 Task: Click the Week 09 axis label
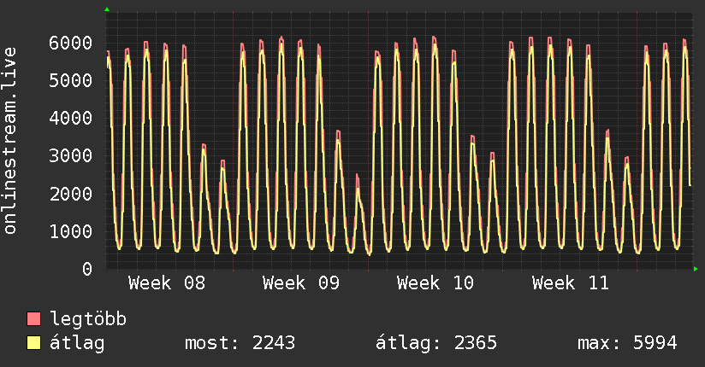pos(301,283)
